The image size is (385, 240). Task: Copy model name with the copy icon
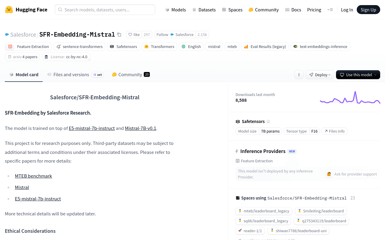point(119,34)
